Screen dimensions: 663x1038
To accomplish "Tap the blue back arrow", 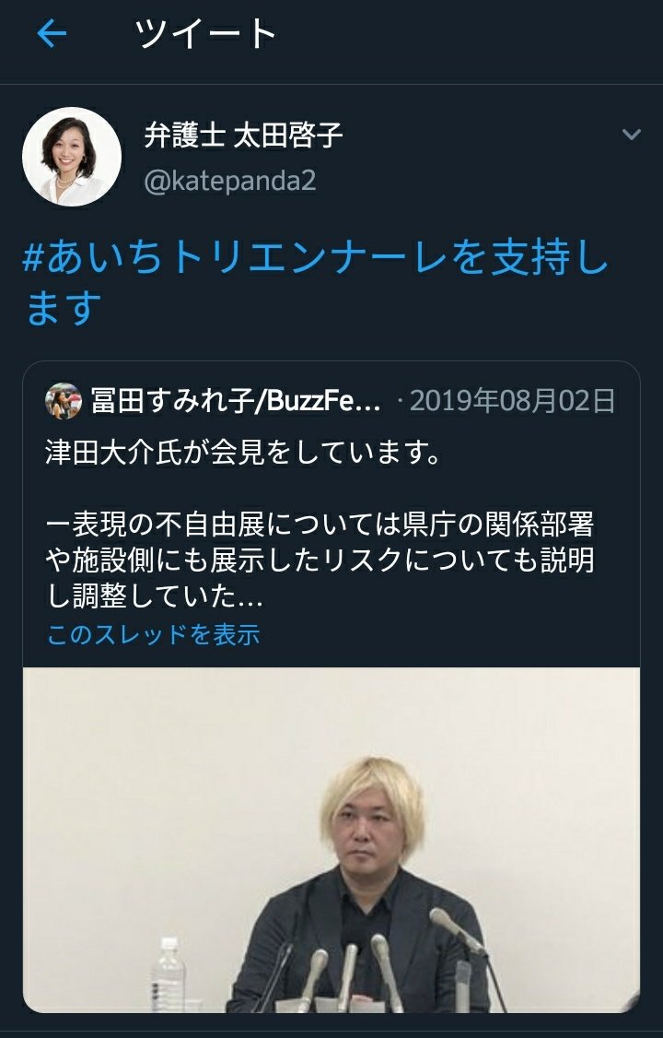I will click(x=52, y=34).
